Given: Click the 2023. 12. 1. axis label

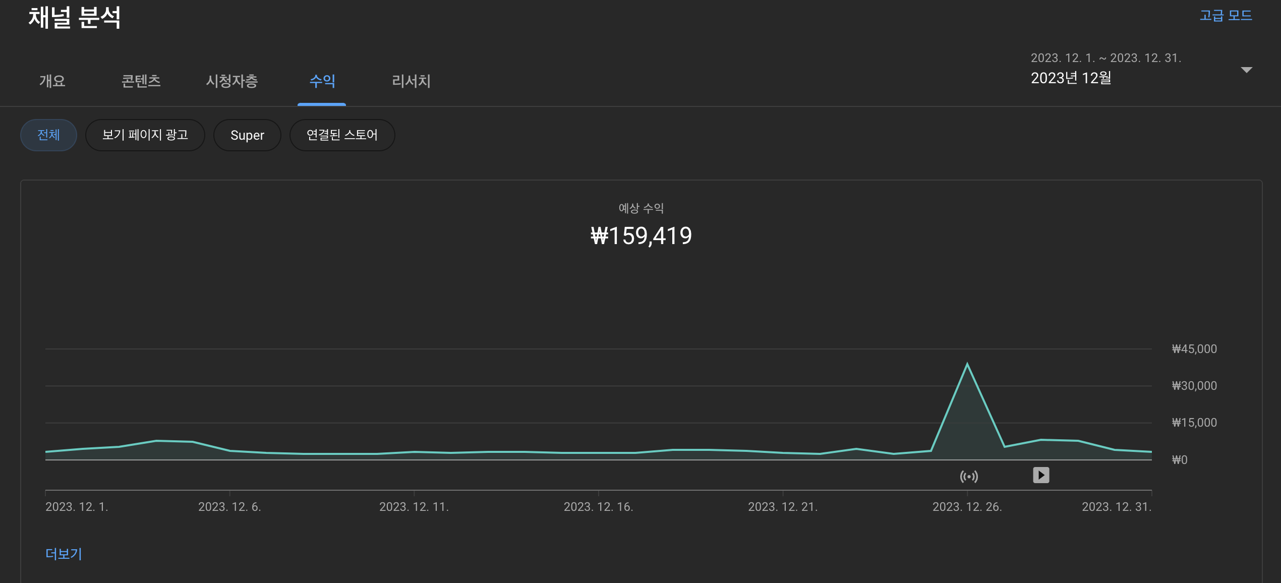Looking at the screenshot, I should (77, 507).
